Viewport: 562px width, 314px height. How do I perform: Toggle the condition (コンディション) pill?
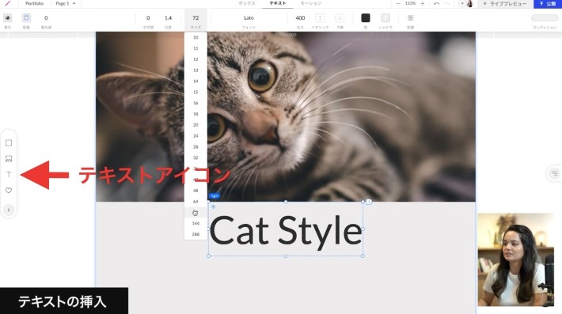tap(545, 18)
